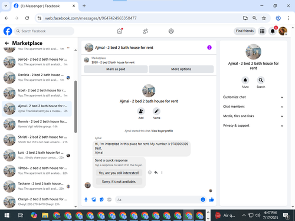The width and height of the screenshot is (295, 221).
Task: Expand Privacy & support section
Action: [253, 126]
